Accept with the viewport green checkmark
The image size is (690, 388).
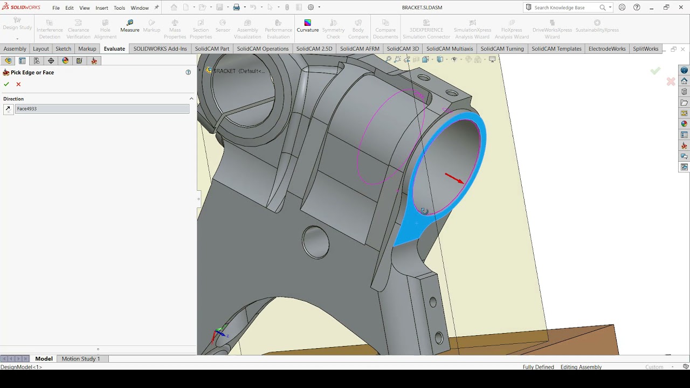point(655,71)
